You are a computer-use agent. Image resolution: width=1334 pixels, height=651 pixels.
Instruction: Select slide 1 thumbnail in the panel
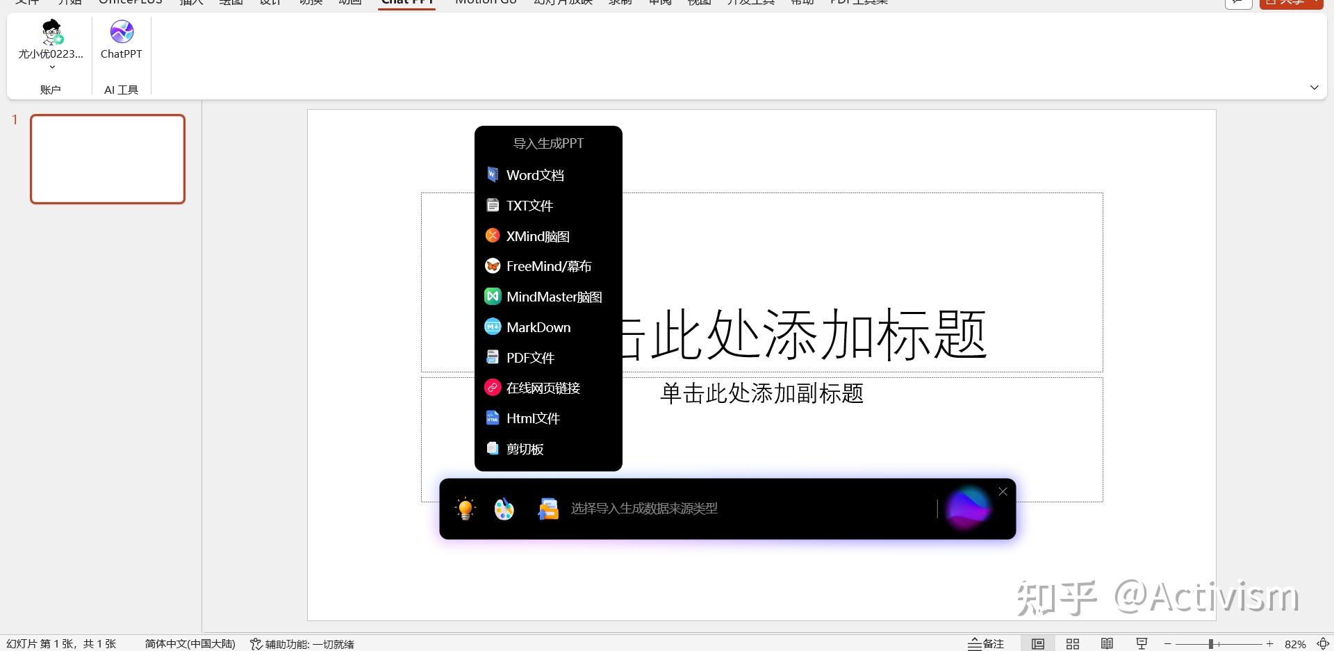pyautogui.click(x=107, y=158)
